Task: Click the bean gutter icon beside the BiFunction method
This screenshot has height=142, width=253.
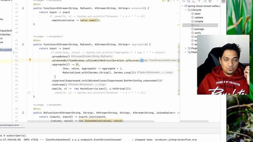Action: coord(23,113)
